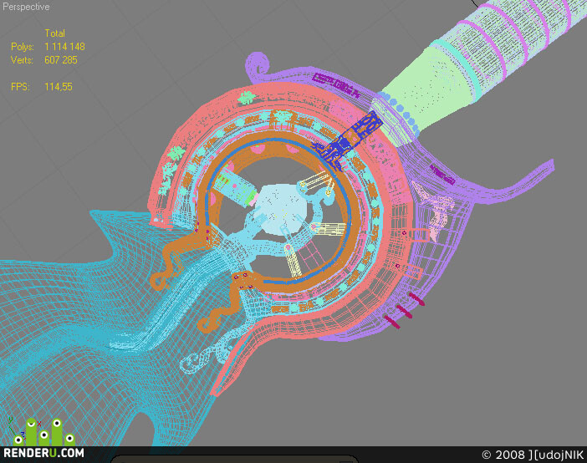
Task: Select the pale wireframe scroll ornament
Action: click(x=207, y=354)
